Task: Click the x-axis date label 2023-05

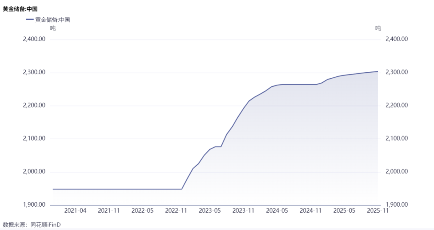Action: pos(210,211)
